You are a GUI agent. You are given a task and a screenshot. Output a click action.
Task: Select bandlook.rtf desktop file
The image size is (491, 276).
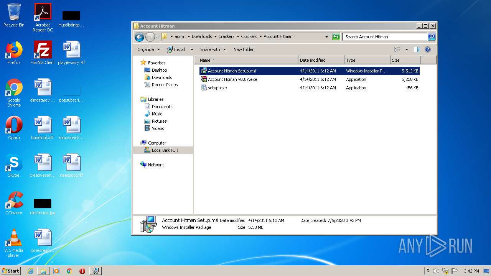(x=43, y=128)
